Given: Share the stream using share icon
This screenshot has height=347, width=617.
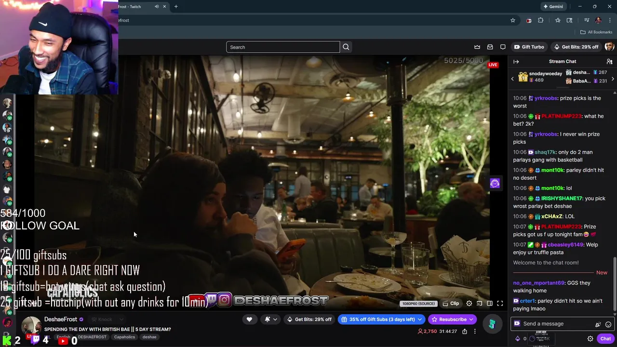Looking at the screenshot, I should click(465, 331).
